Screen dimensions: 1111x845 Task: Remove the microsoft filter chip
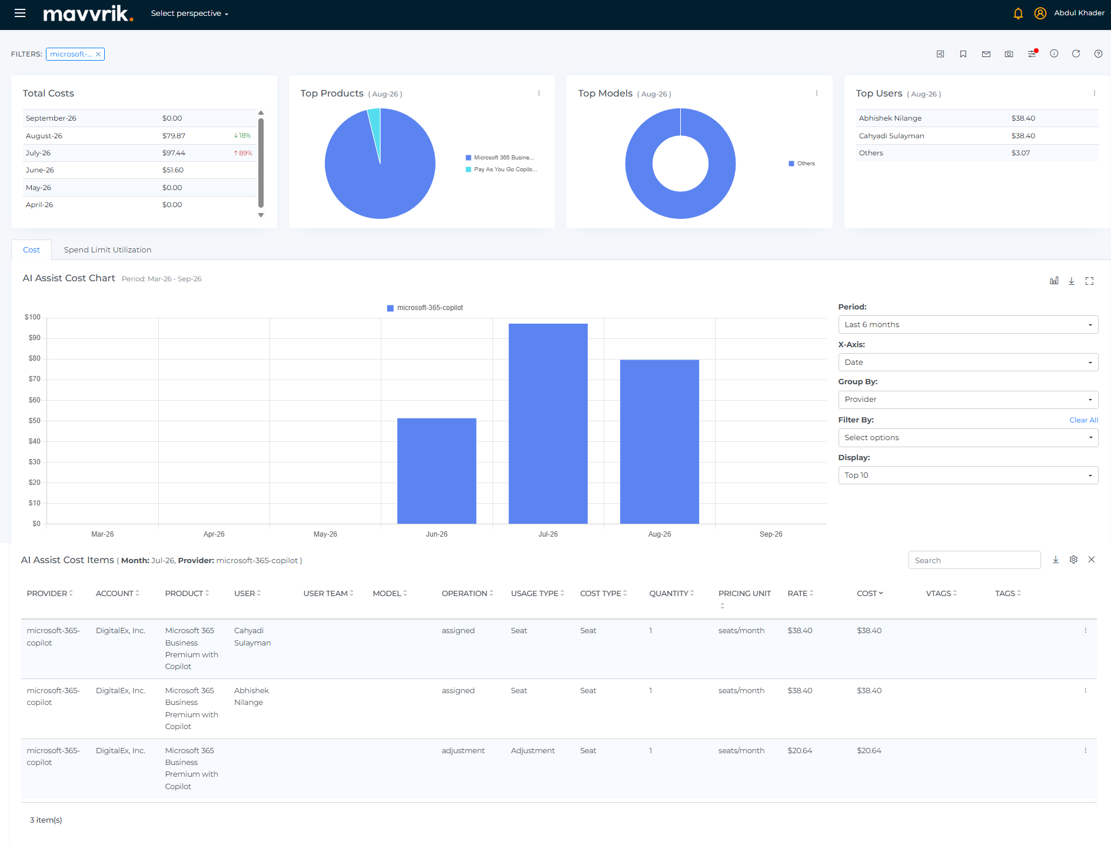[98, 54]
